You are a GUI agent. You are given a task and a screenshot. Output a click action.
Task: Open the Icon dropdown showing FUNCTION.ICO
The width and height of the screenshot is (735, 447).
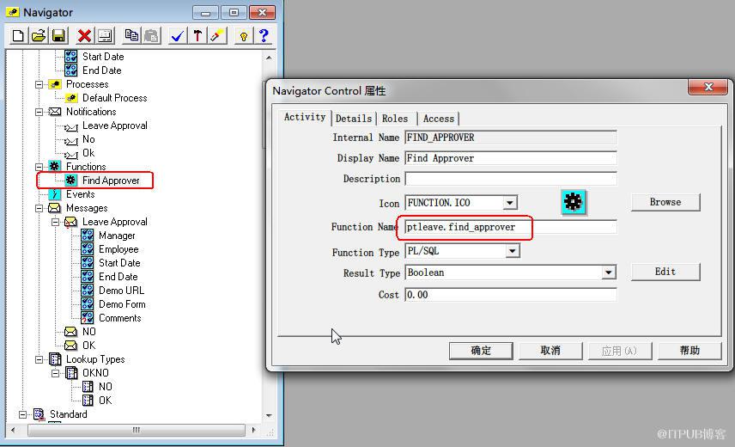[x=510, y=203]
